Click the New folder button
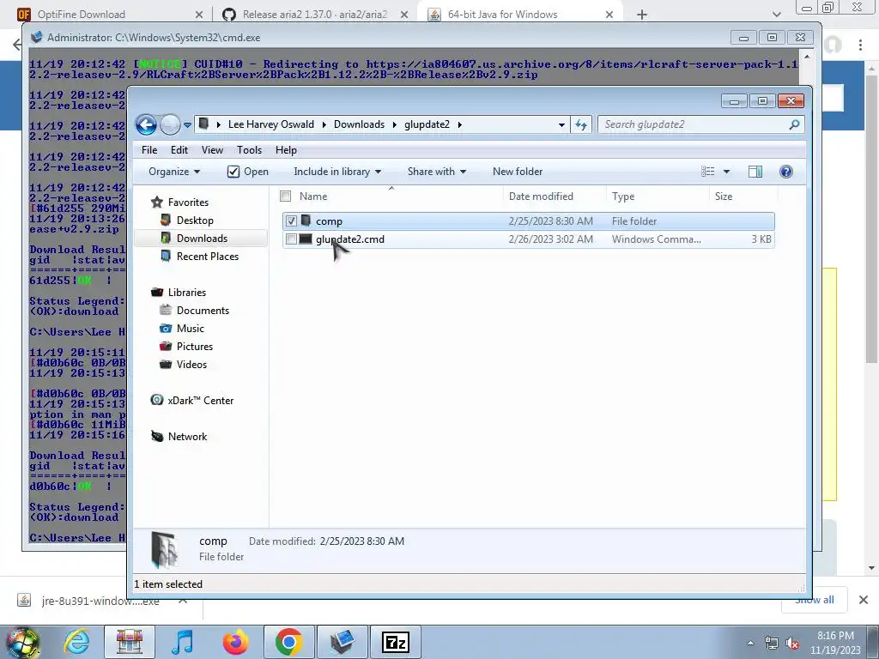The image size is (879, 659). point(518,172)
